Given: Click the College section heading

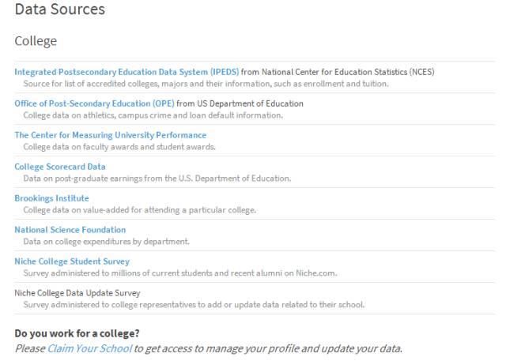Looking at the screenshot, I should pos(36,40).
